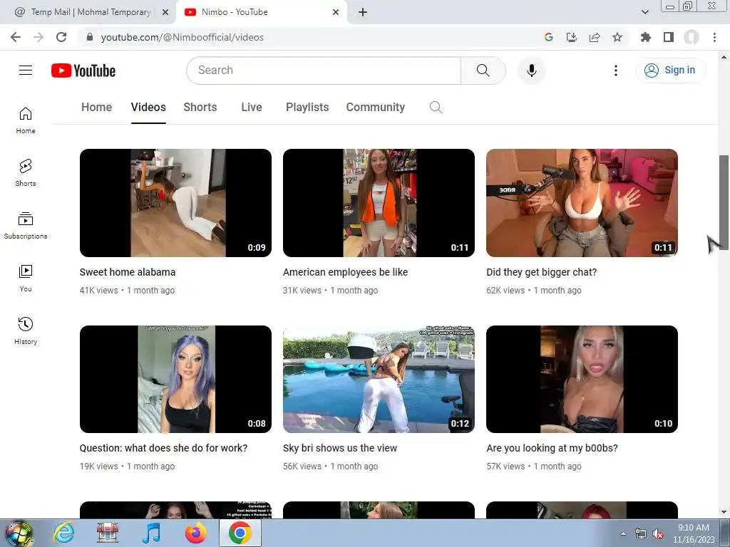The height and width of the screenshot is (547, 730).
Task: Open YouTube settings three-dot menu
Action: click(x=615, y=71)
